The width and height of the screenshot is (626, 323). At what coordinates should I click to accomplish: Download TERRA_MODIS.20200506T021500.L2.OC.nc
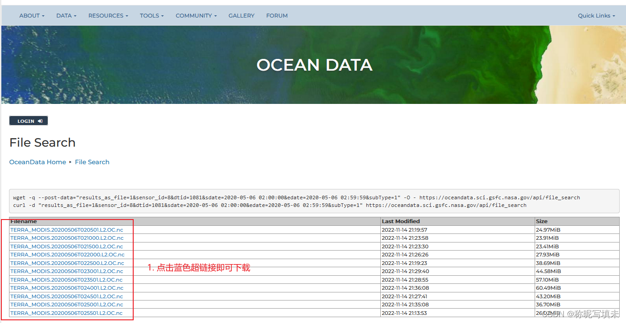(x=67, y=247)
